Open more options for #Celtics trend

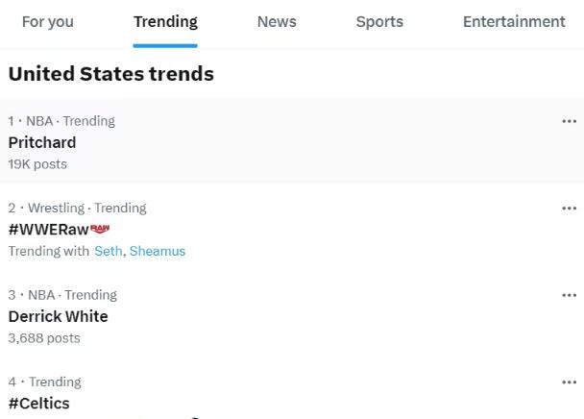569,382
